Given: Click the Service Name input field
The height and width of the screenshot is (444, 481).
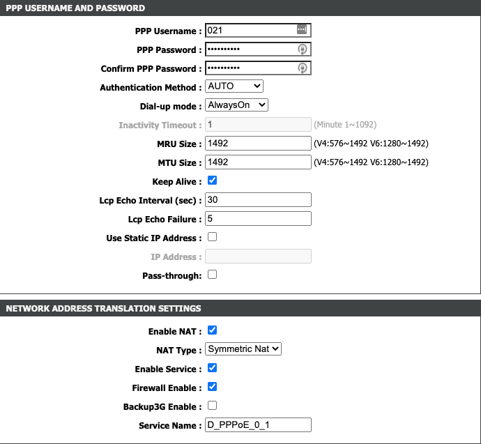Looking at the screenshot, I should [x=258, y=424].
